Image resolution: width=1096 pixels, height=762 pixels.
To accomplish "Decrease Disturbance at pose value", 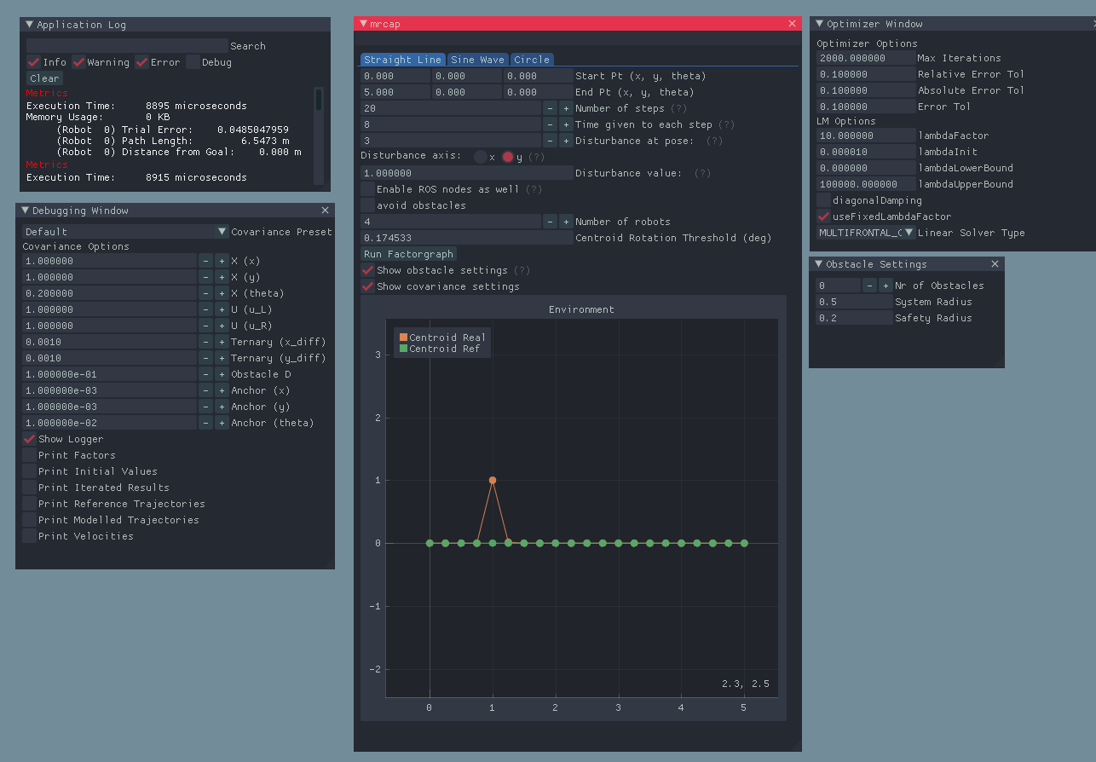I will (x=550, y=141).
